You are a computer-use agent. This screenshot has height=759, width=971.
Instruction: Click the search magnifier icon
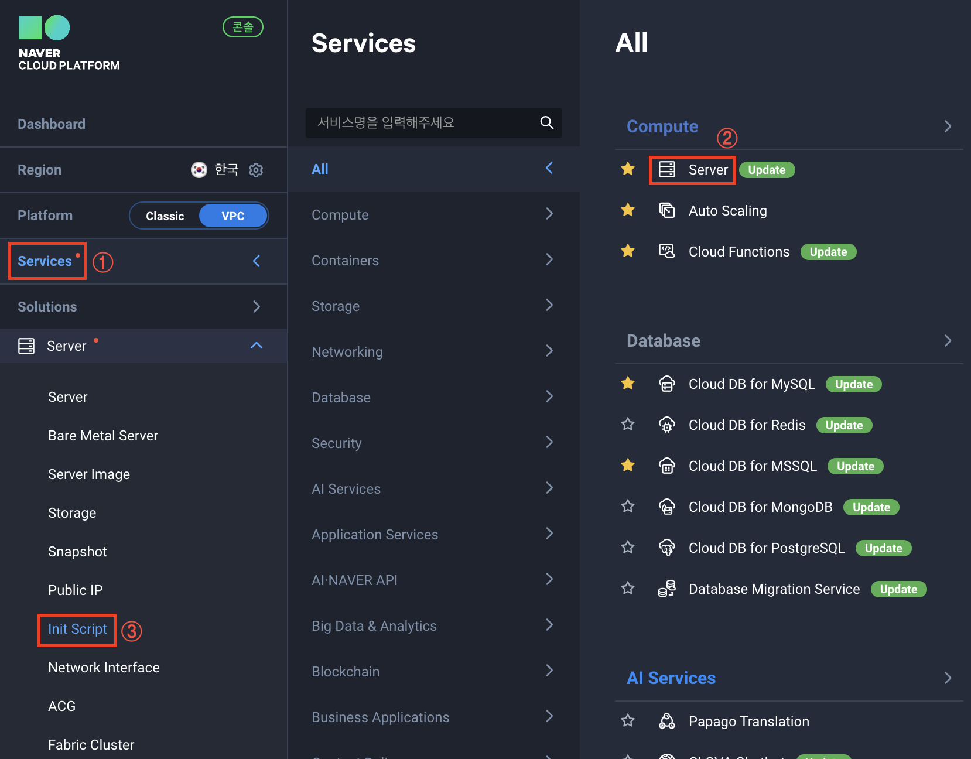(546, 122)
